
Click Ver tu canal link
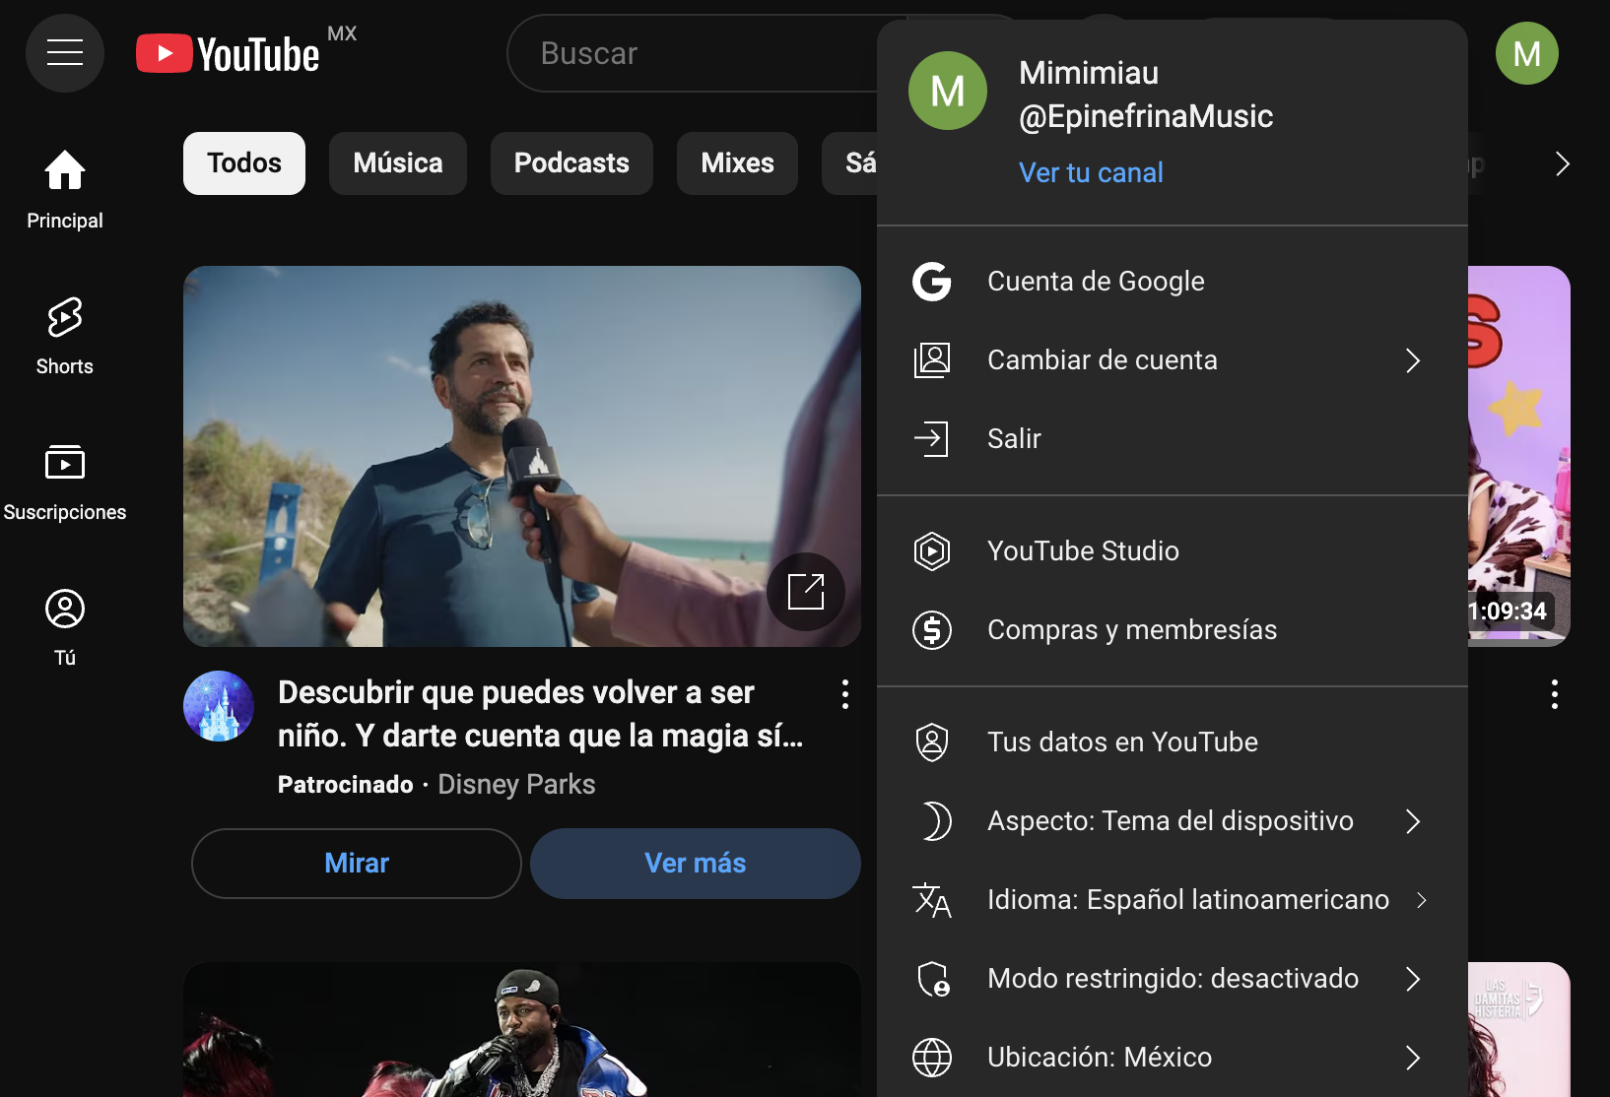(x=1091, y=173)
